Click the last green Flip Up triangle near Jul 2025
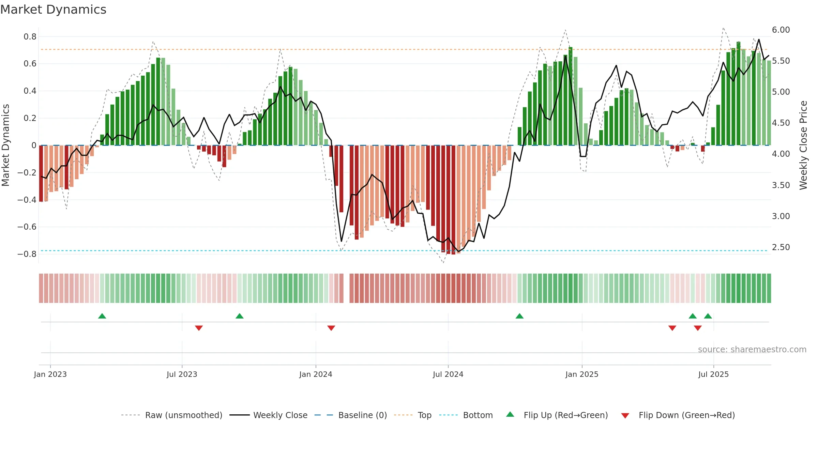The height and width of the screenshot is (460, 818). point(708,316)
